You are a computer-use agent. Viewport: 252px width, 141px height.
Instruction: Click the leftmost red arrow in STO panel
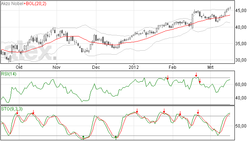pyautogui.click(x=18, y=112)
